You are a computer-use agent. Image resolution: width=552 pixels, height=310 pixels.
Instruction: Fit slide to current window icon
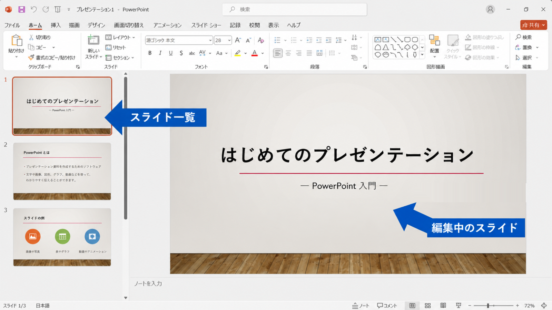point(544,306)
